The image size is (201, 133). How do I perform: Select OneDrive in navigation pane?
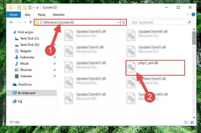25,85
